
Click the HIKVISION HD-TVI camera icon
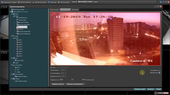(x=17, y=18)
